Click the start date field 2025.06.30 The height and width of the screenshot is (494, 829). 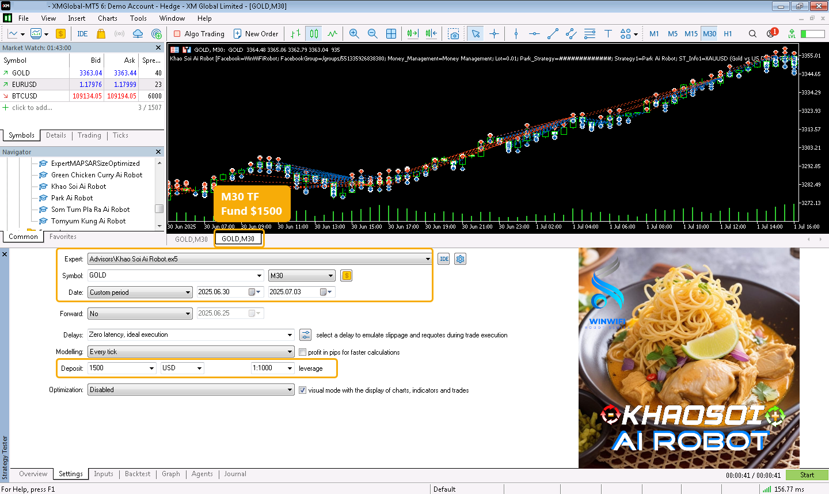point(230,292)
